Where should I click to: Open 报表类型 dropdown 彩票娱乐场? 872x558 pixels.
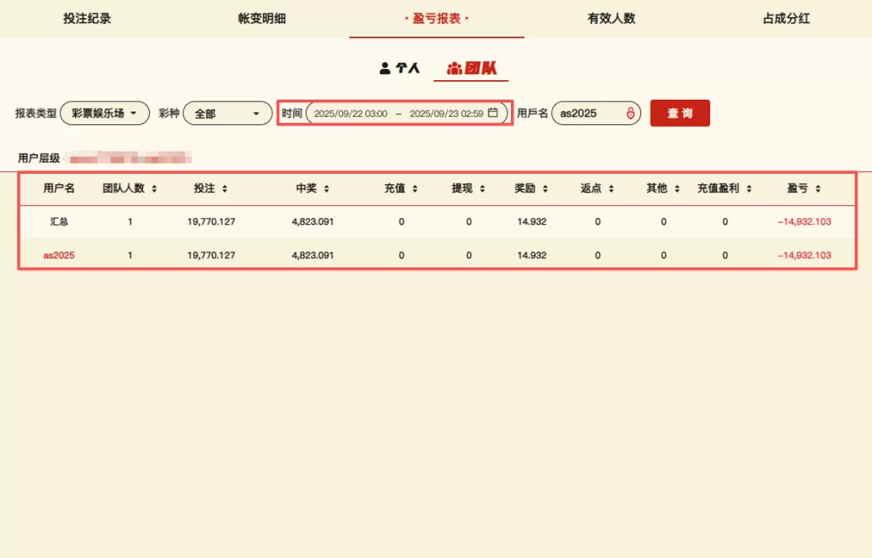[x=105, y=113]
